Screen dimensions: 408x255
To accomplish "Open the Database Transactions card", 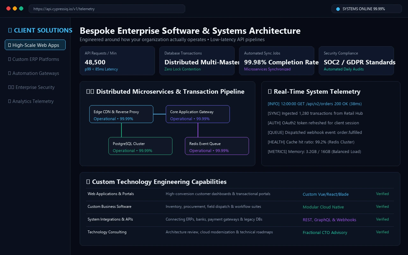I will click(x=197, y=61).
